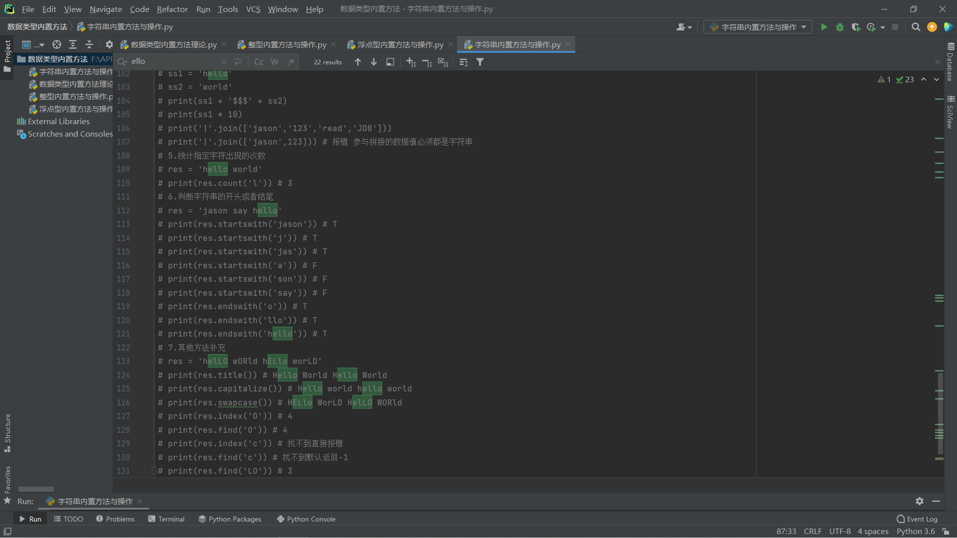
Task: Expand the profiler options arrow
Action: coord(883,27)
